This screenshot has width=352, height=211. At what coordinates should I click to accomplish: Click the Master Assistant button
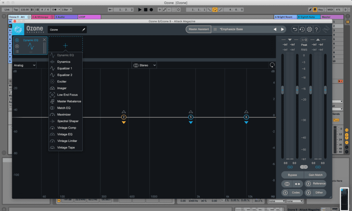(x=199, y=29)
